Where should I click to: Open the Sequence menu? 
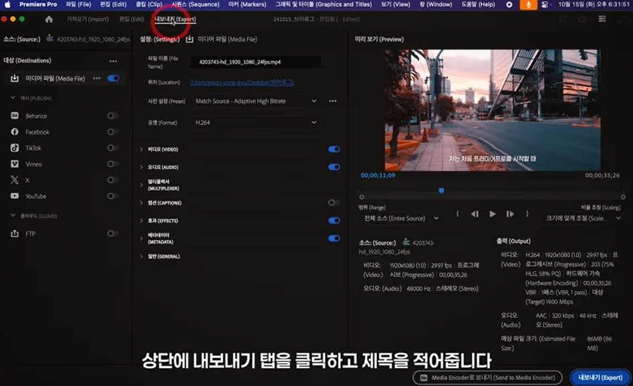195,5
